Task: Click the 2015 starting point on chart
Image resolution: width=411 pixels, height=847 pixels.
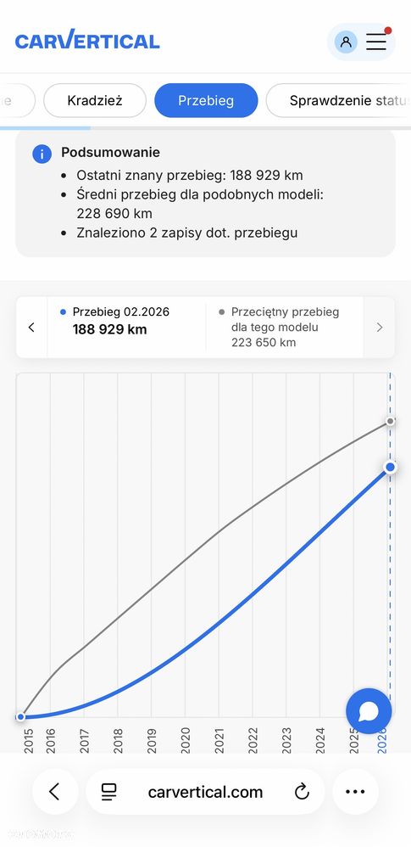Action: [x=20, y=716]
